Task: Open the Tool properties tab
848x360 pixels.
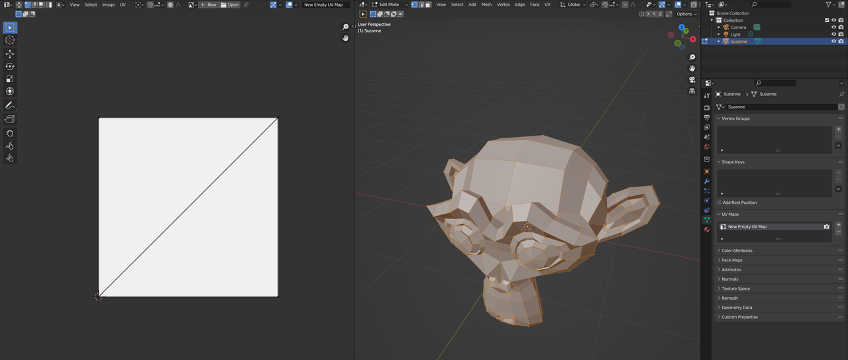Action: (x=707, y=95)
